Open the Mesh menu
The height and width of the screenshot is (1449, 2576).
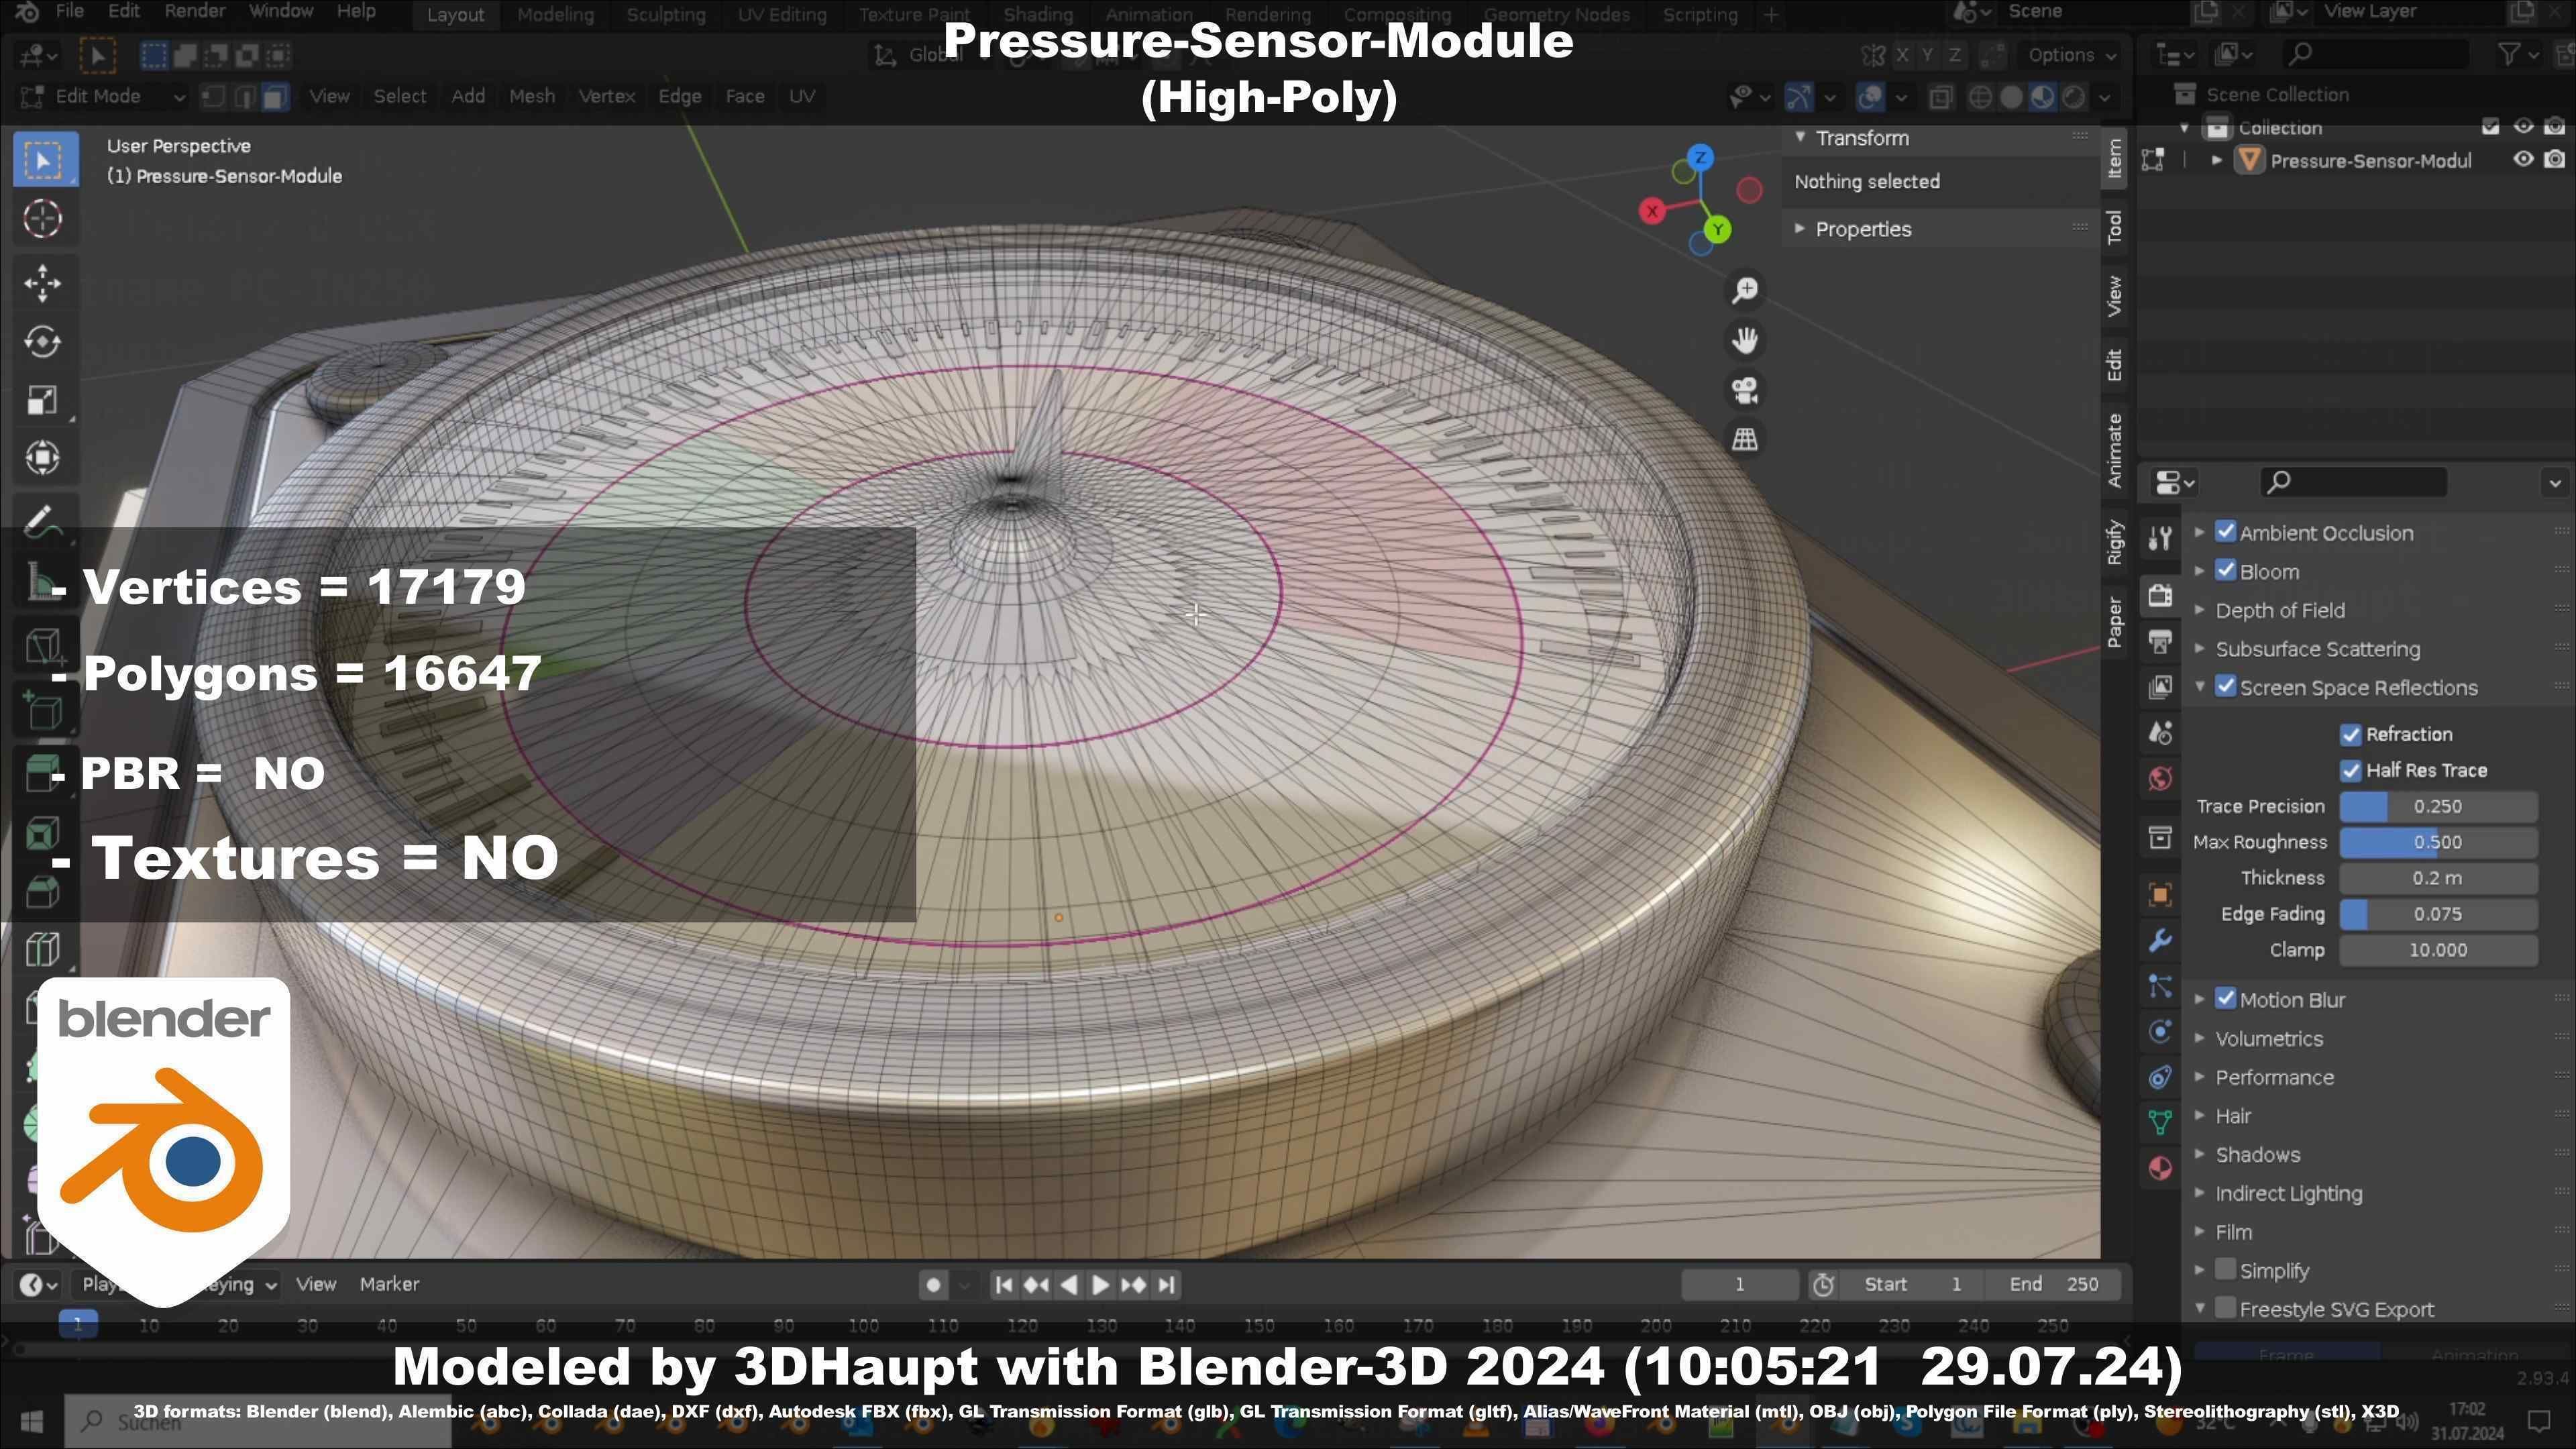532,96
